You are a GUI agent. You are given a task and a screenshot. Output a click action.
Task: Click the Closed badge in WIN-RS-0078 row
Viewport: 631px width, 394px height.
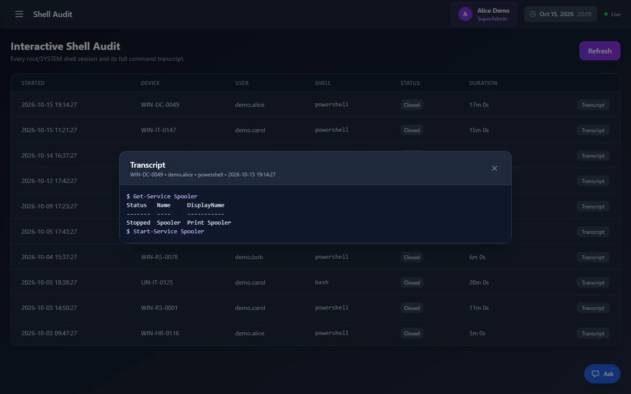pos(412,257)
